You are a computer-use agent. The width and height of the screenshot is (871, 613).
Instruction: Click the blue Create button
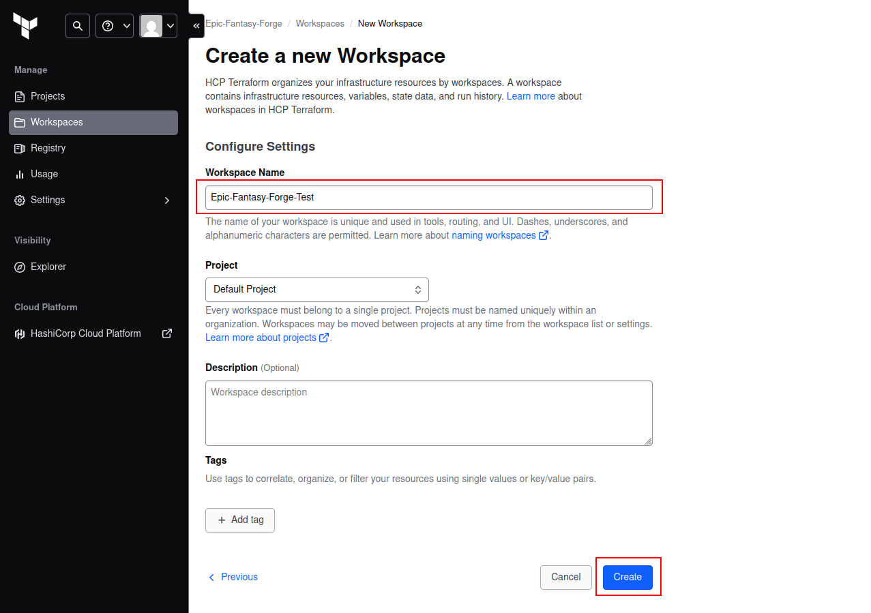[628, 578]
